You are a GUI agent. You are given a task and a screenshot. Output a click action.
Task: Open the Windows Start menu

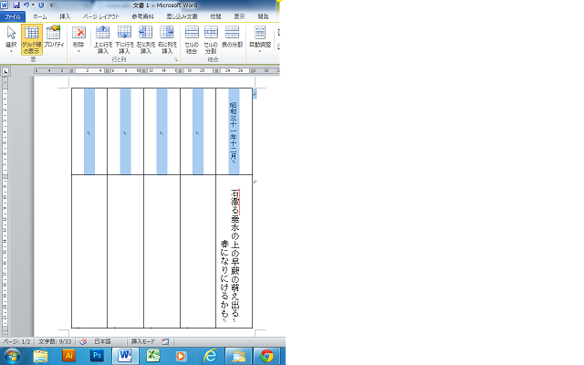[x=12, y=357]
